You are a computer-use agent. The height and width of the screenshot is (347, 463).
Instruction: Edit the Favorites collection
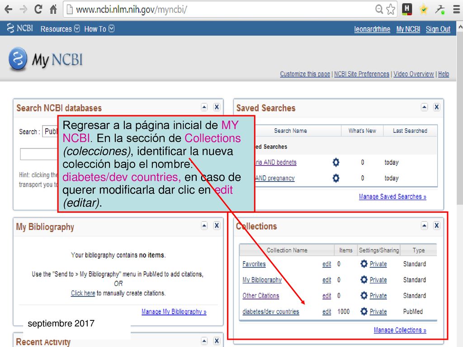[326, 264]
